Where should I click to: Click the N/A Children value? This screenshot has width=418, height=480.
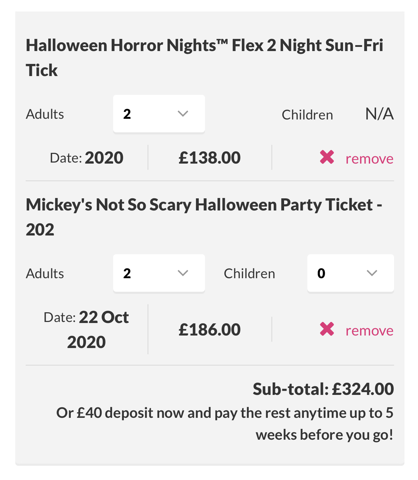379,114
